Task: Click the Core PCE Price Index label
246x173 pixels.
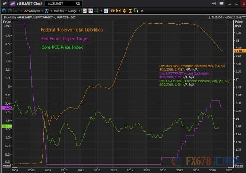Action: 62,47
